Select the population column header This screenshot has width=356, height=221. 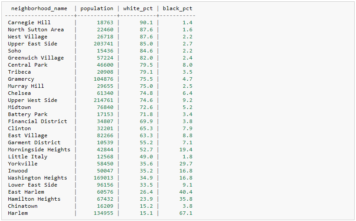pyautogui.click(x=97, y=9)
